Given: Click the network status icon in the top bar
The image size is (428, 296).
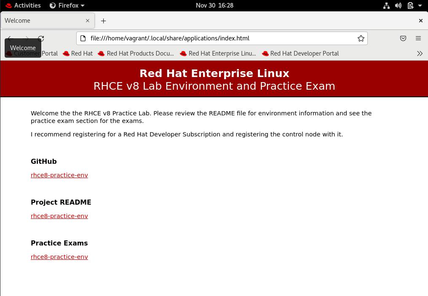Looking at the screenshot, I should [x=386, y=5].
